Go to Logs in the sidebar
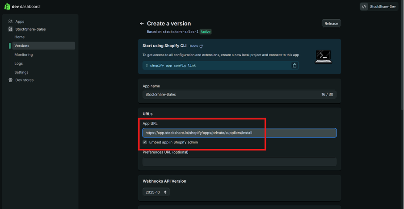The height and width of the screenshot is (209, 404). click(18, 63)
